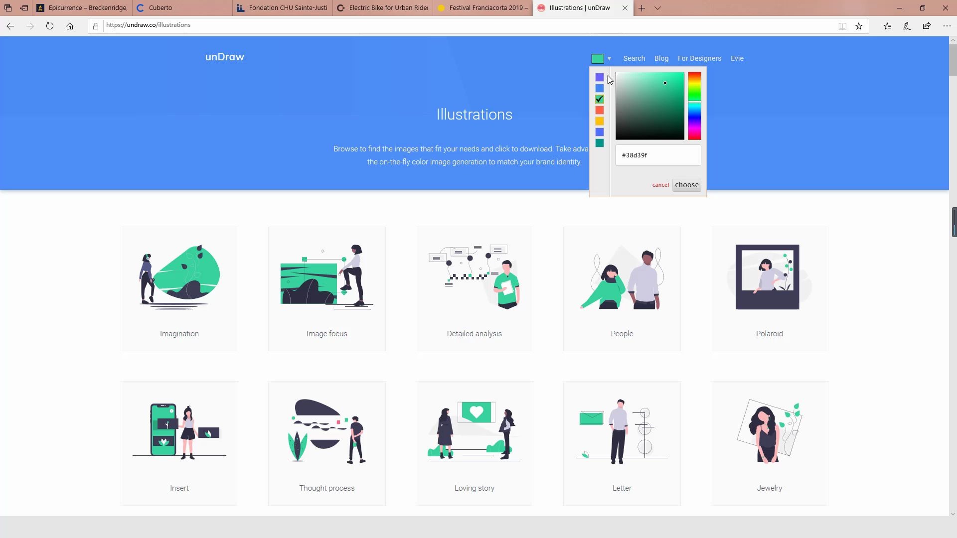This screenshot has width=957, height=538.
Task: Click the hex color input field
Action: tap(658, 155)
